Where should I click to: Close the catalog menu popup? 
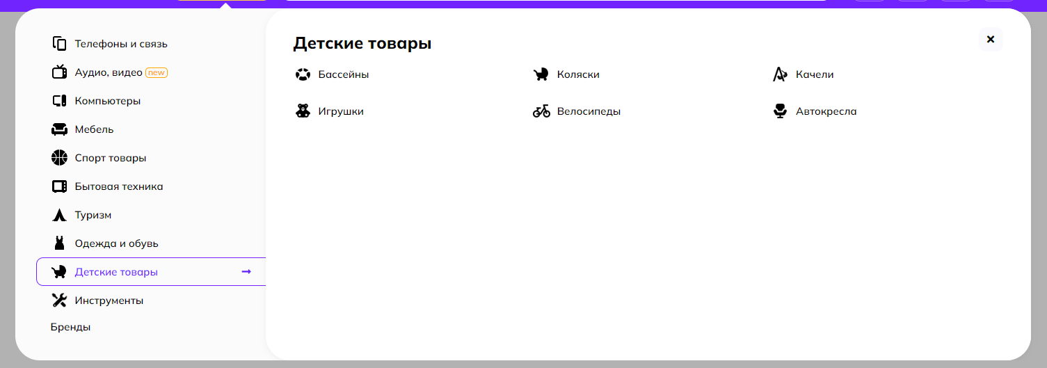[x=991, y=40]
